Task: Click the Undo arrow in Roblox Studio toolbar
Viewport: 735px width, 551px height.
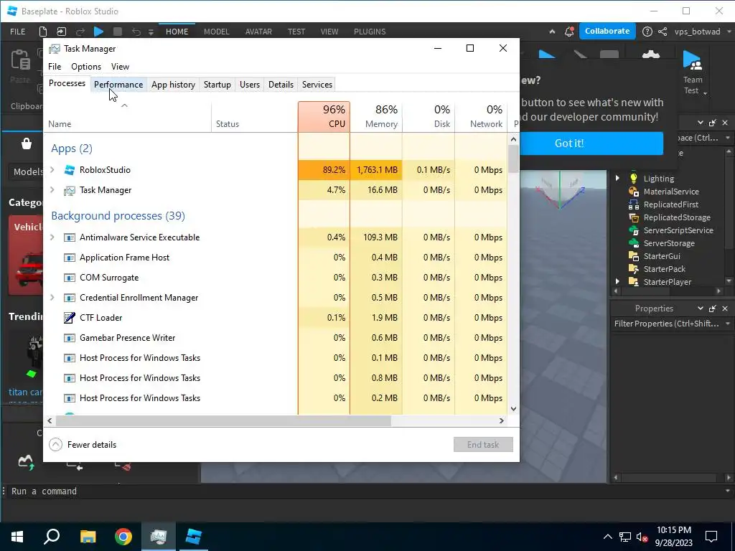Action: pos(136,32)
